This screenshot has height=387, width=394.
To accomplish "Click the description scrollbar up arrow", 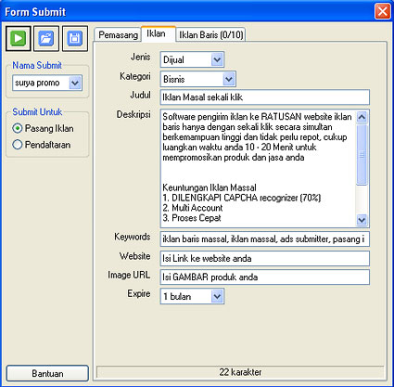I will coord(362,117).
